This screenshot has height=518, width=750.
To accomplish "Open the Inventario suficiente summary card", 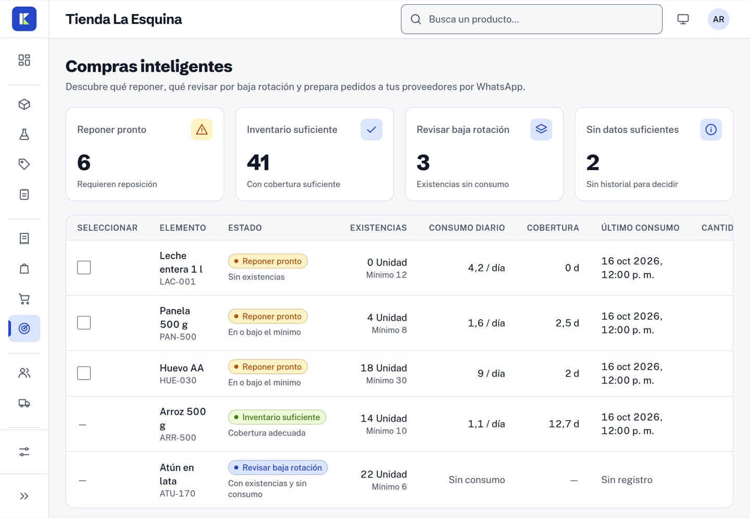I will [315, 154].
